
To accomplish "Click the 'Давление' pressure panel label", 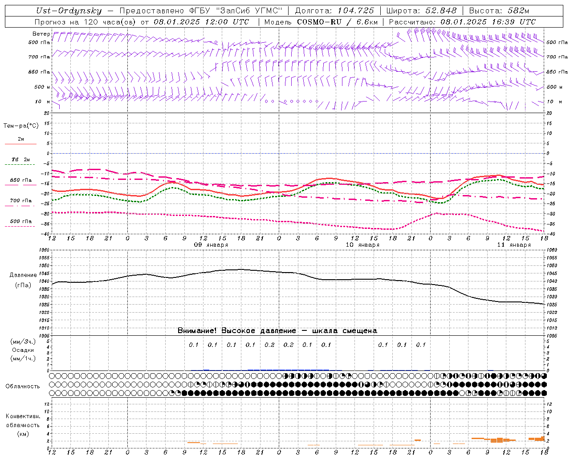I will point(23,275).
